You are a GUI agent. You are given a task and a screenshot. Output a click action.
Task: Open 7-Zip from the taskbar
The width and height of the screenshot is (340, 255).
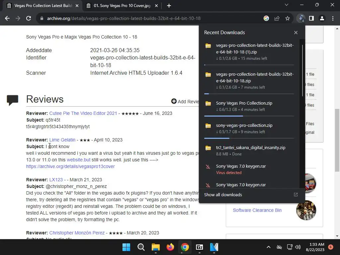(x=200, y=247)
